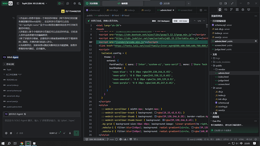Open the /vendor/qrcode.min.js link

(130, 42)
